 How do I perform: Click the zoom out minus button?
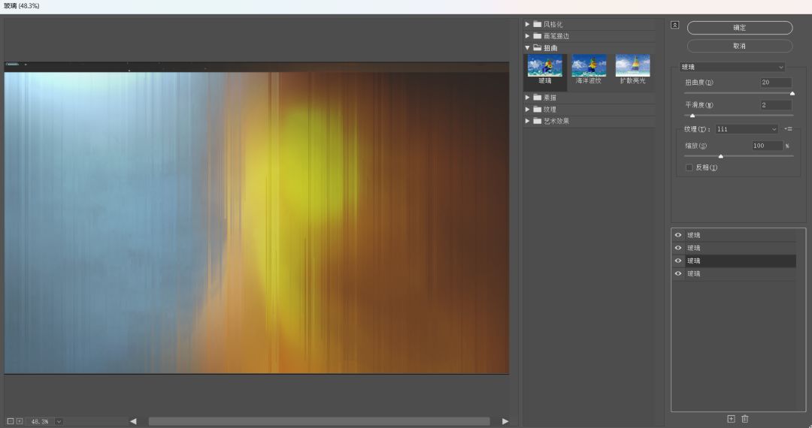[x=11, y=421]
